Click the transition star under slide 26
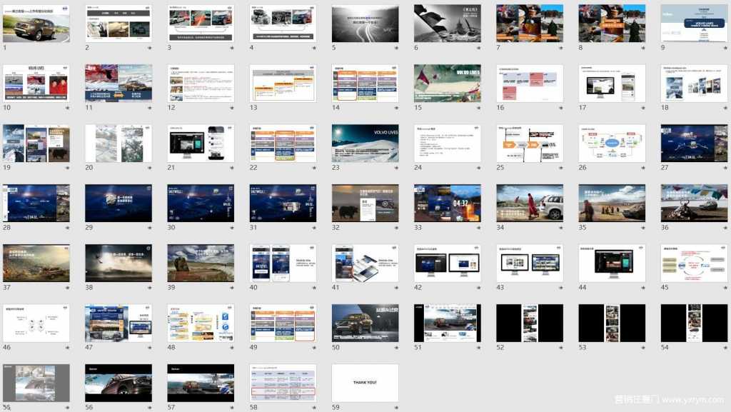This screenshot has height=412, width=731. pyautogui.click(x=643, y=168)
